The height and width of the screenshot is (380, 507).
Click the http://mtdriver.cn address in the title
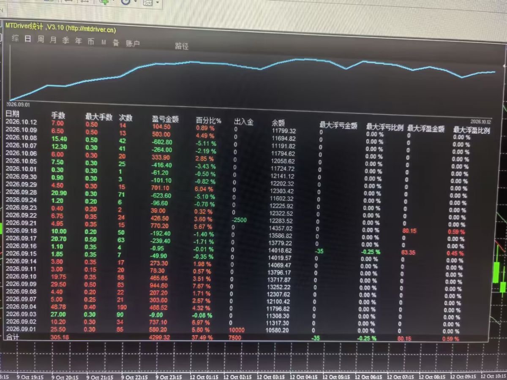pos(91,29)
